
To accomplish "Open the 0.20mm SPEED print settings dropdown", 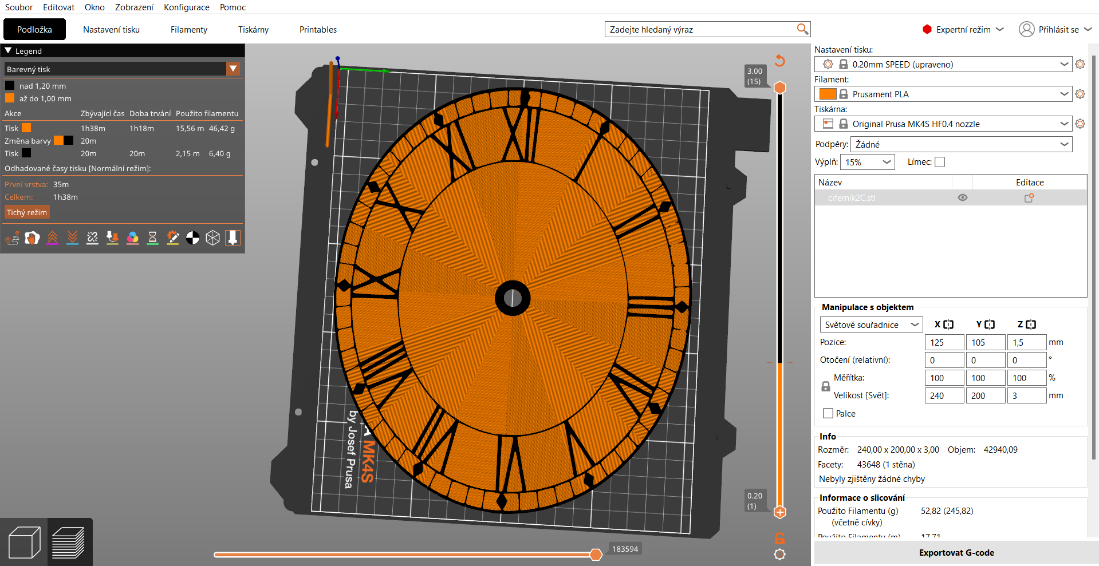I will point(943,64).
